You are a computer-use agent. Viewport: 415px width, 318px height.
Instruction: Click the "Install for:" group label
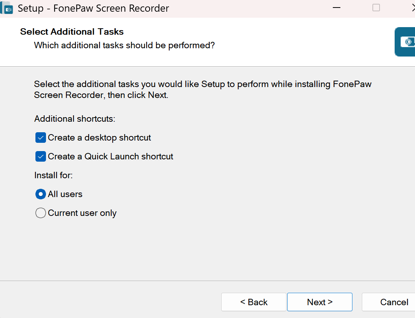pyautogui.click(x=54, y=176)
